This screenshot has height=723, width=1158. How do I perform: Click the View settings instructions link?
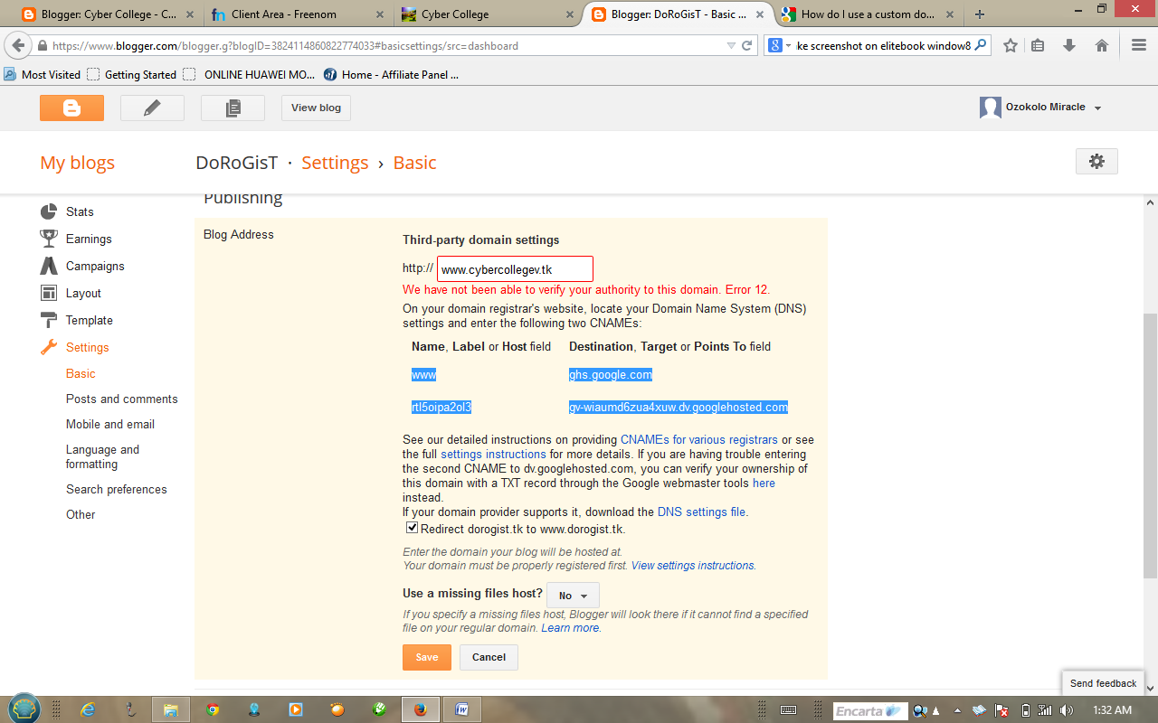coord(692,566)
